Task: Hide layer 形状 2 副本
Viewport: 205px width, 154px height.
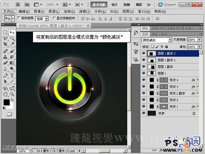Action: tap(144, 93)
